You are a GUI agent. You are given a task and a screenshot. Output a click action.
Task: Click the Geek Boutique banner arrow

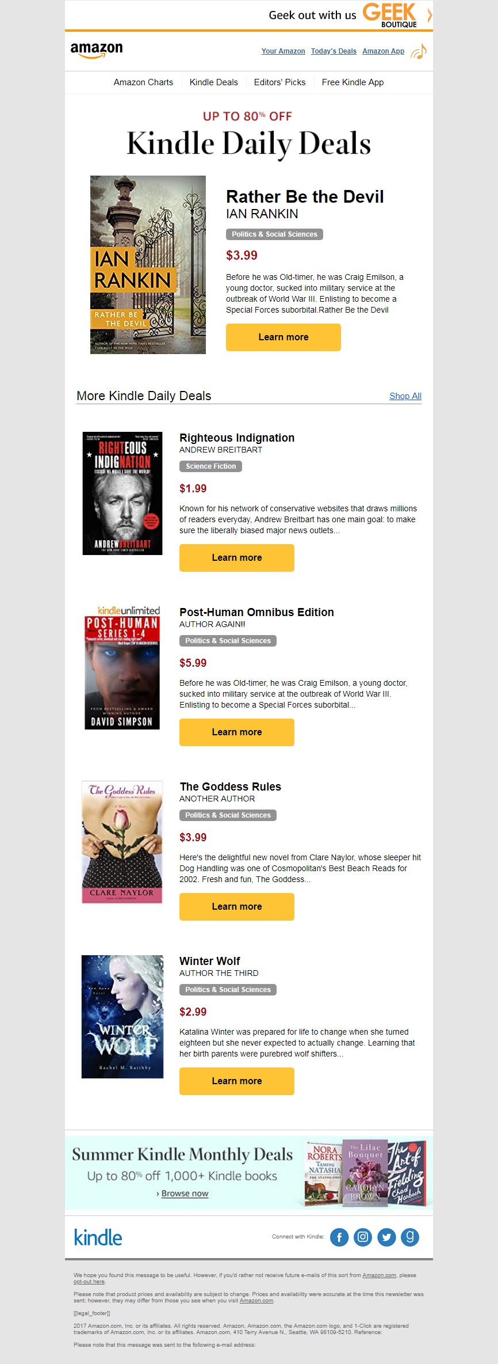pos(429,15)
